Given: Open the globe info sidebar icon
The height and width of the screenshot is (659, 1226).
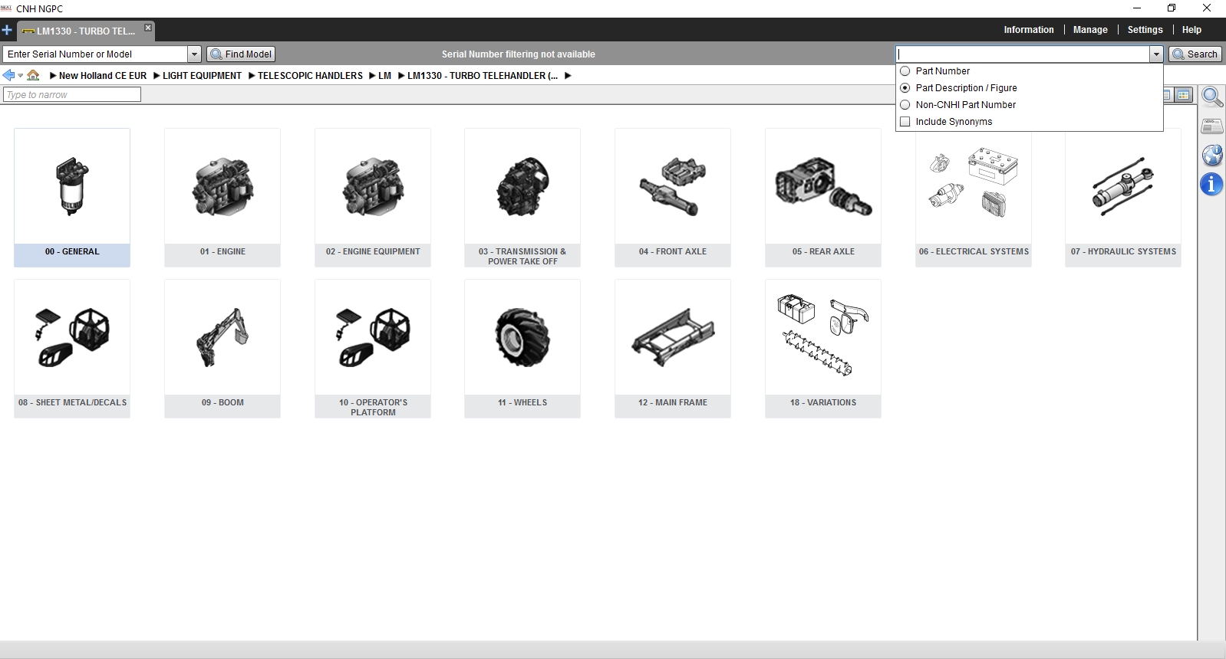Looking at the screenshot, I should 1212,155.
